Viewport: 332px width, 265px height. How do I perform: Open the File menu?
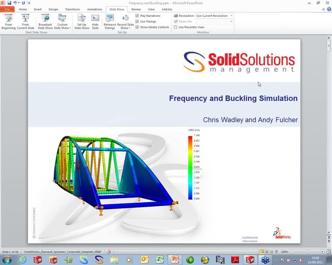click(x=7, y=9)
